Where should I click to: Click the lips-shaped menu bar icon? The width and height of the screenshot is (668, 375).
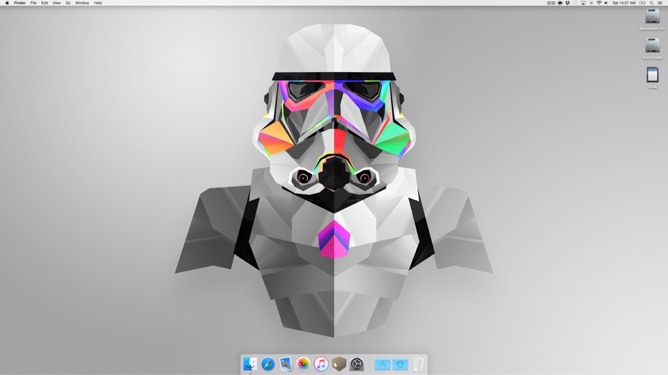560,3
